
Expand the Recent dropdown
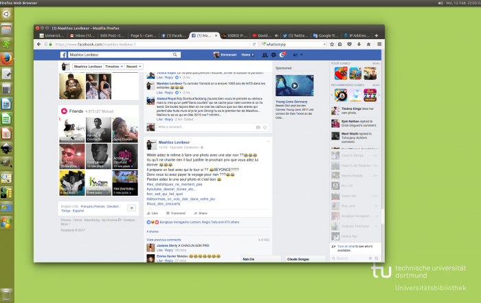click(x=133, y=67)
